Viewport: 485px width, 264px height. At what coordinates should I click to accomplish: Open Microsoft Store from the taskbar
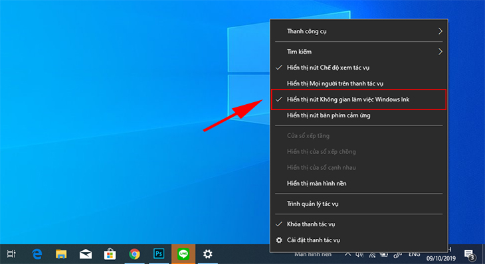click(x=110, y=254)
